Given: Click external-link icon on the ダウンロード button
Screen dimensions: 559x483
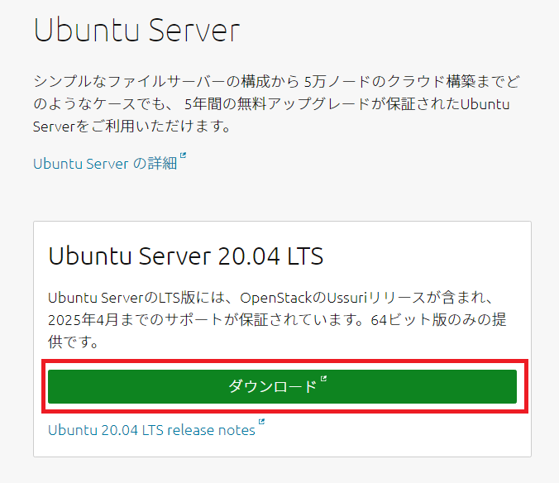Looking at the screenshot, I should click(x=323, y=379).
